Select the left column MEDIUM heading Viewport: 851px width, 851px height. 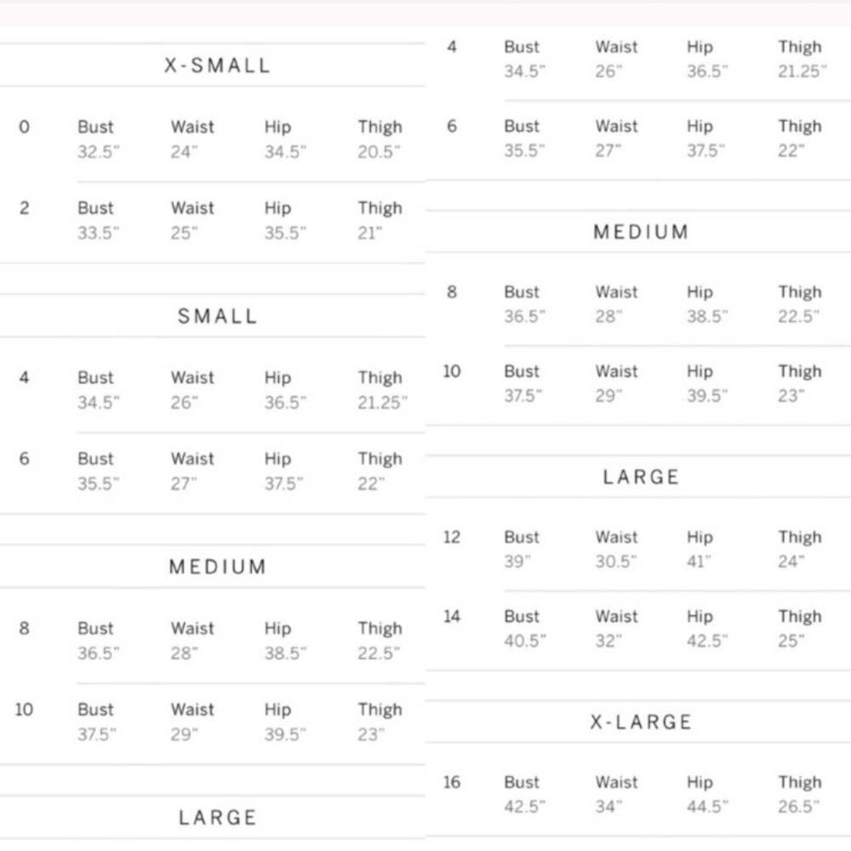point(218,567)
